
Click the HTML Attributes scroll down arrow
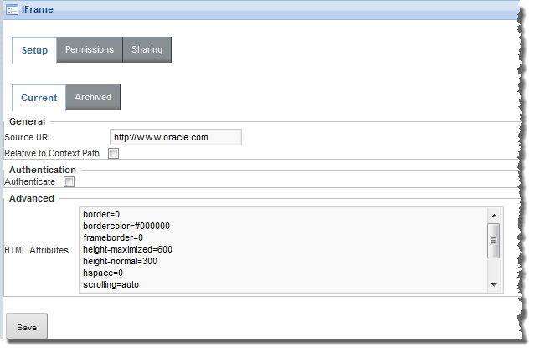[494, 285]
